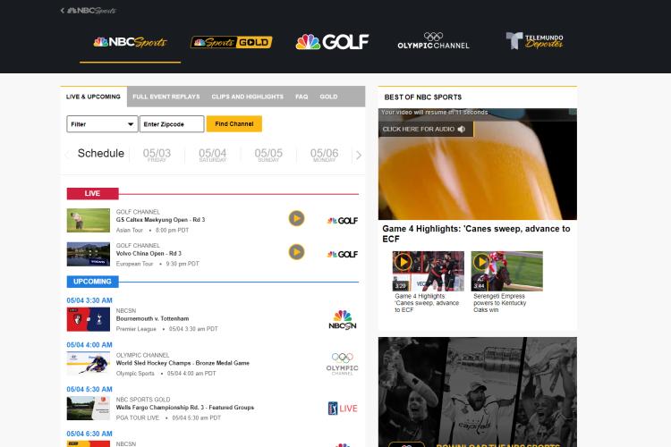The image size is (671, 447).
Task: Open Wells Fargo Championship thumbnail
Action: 89,408
